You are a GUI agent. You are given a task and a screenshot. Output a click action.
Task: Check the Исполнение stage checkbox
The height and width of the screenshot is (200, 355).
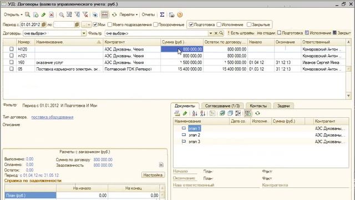pos(219,24)
